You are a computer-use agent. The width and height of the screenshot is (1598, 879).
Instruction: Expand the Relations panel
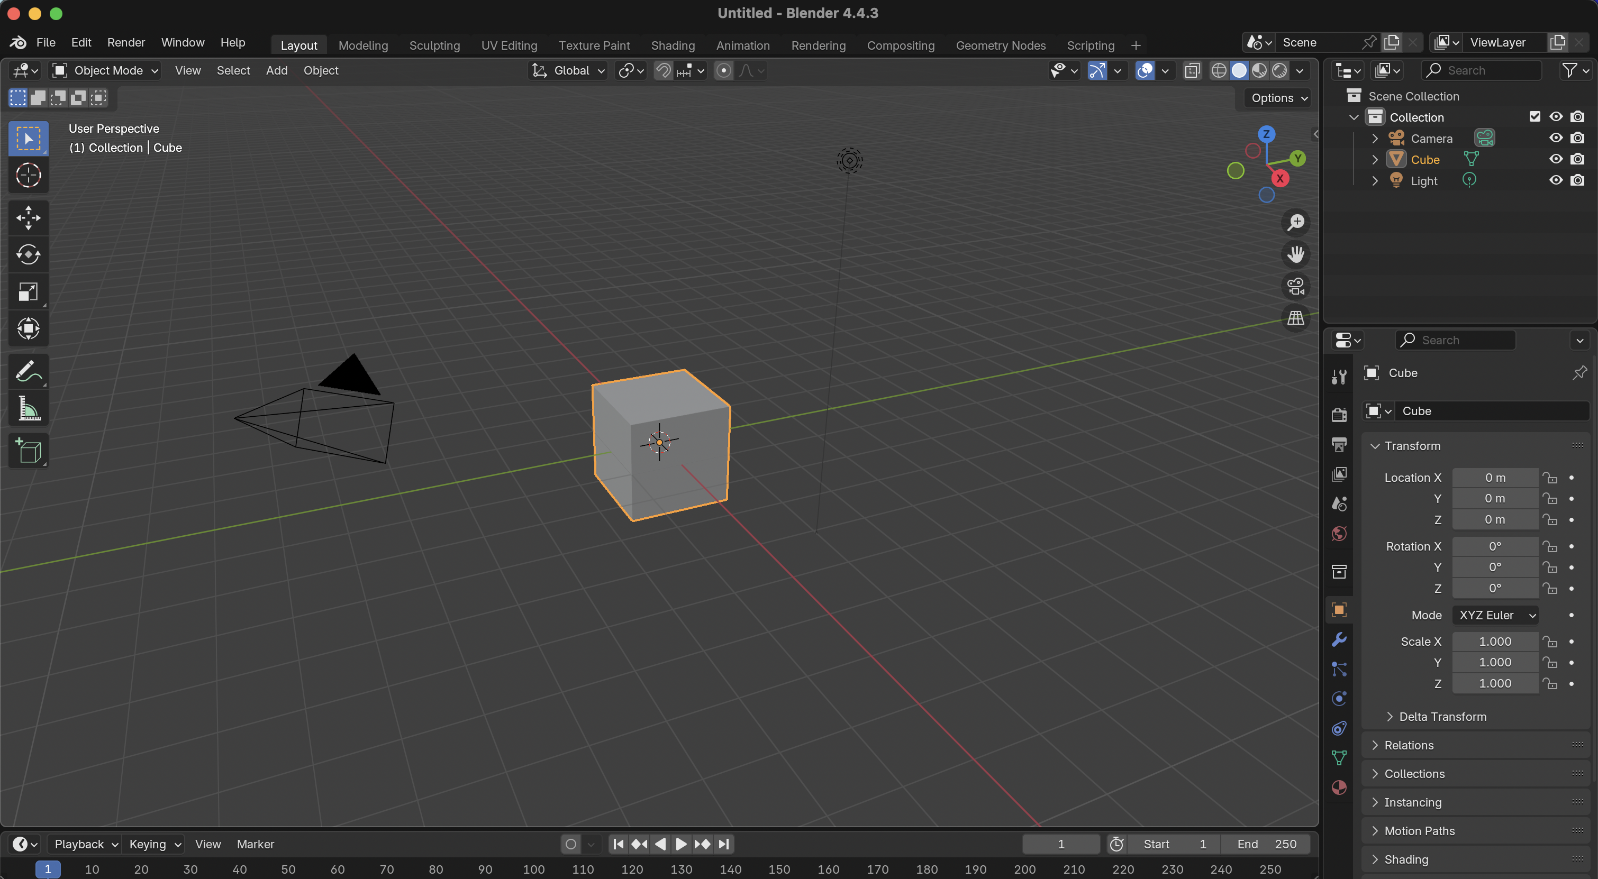(x=1408, y=745)
